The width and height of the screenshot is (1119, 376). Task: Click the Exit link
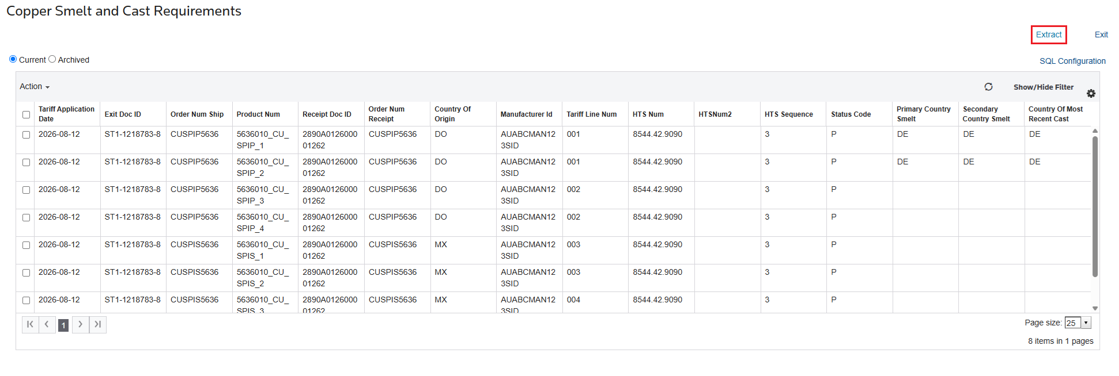coord(1101,34)
